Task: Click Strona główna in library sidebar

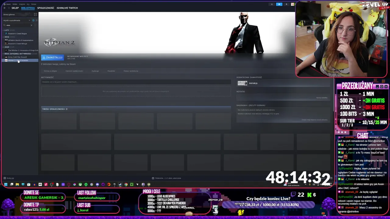Action: click(9, 15)
